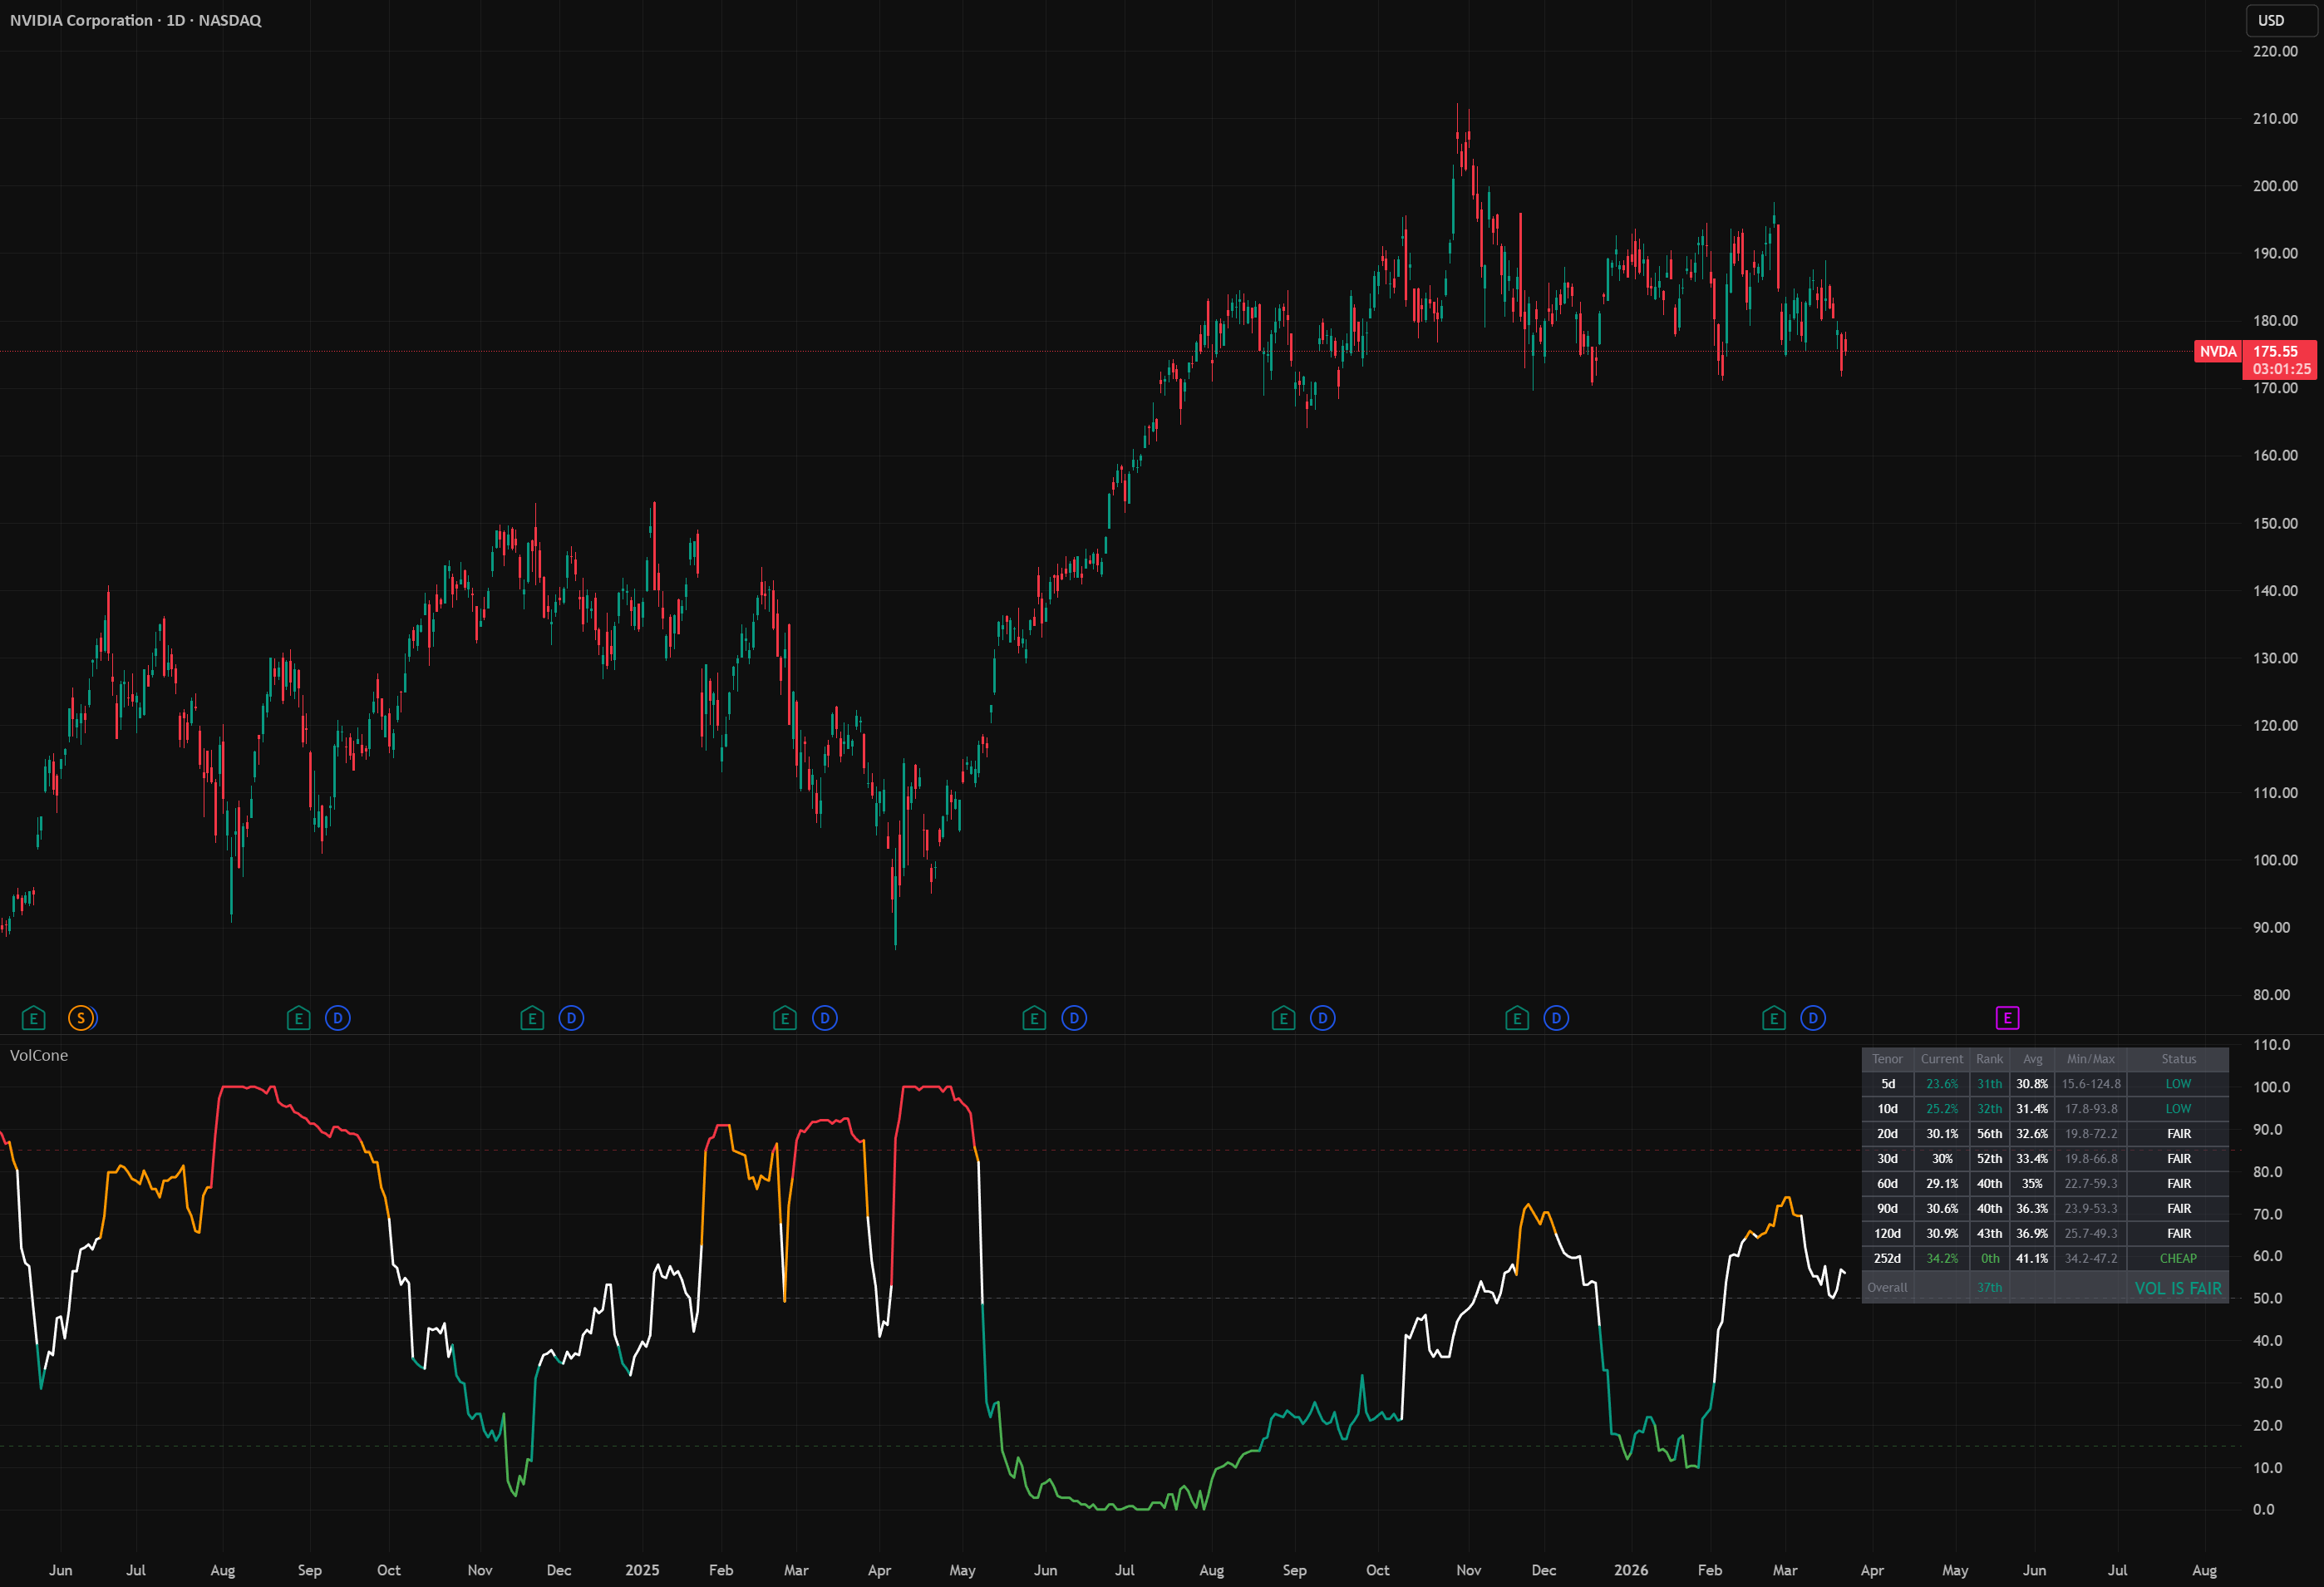2324x1587 pixels.
Task: Click the dividend marker in March 2025
Action: 825,1018
